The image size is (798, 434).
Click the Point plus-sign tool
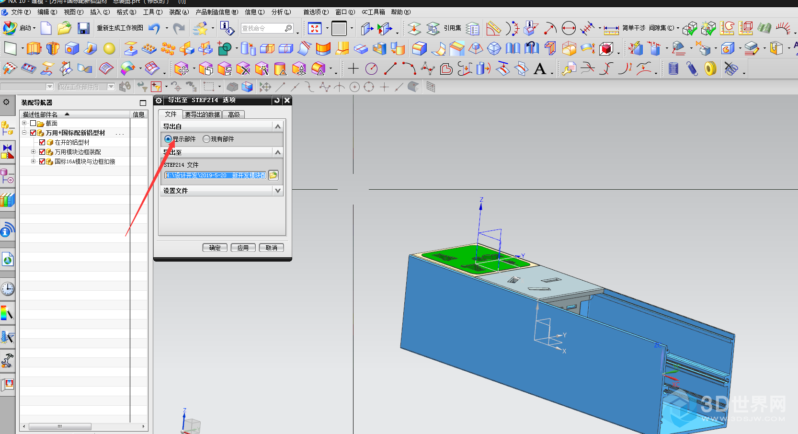353,69
